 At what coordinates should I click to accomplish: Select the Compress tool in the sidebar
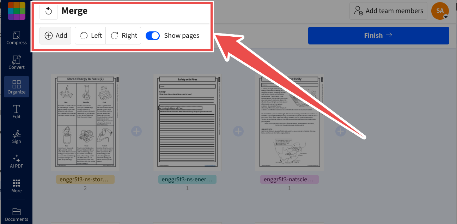click(x=16, y=38)
